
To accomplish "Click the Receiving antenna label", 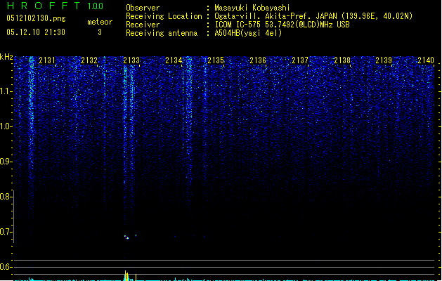I will coord(162,33).
